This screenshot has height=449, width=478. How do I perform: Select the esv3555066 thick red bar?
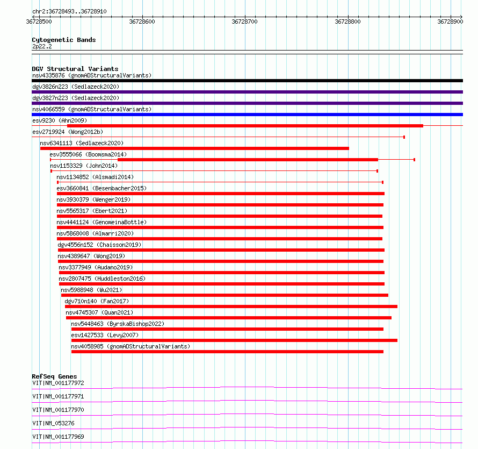[248, 160]
